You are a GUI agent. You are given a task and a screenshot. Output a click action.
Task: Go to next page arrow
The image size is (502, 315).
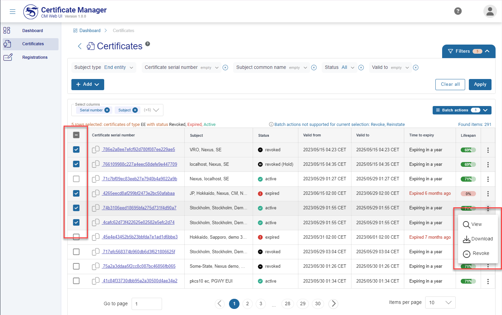[x=333, y=304]
